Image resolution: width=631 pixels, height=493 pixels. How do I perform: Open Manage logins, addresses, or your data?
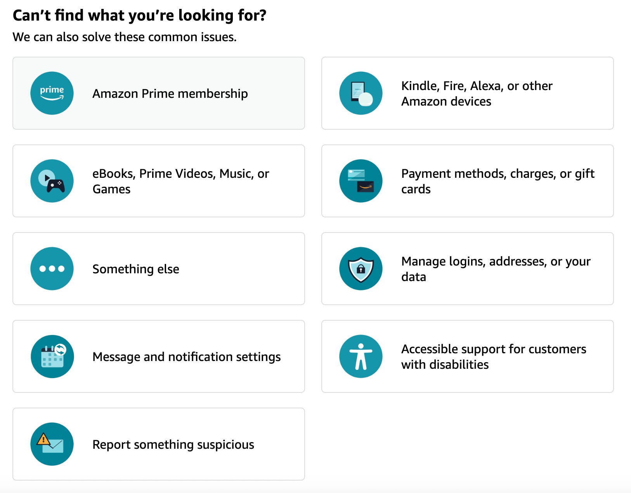pyautogui.click(x=468, y=269)
